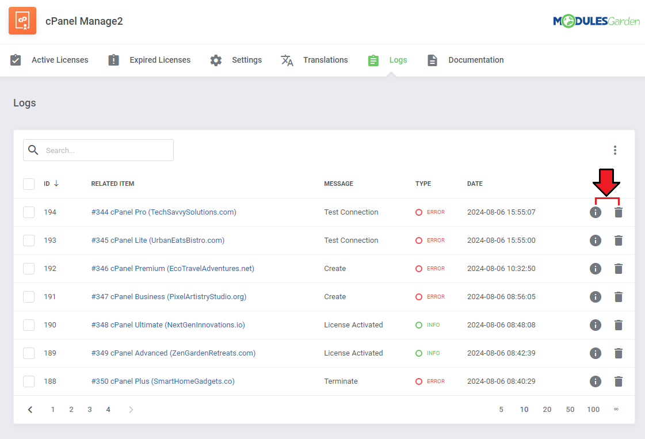
Task: Check the box for log 188
Action: [29, 381]
